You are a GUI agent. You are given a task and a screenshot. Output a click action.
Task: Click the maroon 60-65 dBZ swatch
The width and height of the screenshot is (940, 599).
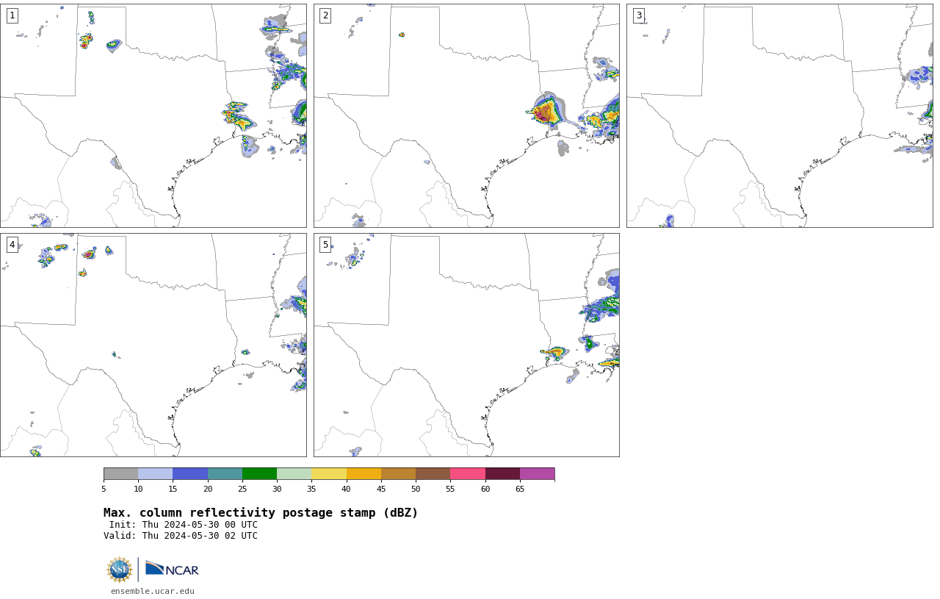[502, 473]
